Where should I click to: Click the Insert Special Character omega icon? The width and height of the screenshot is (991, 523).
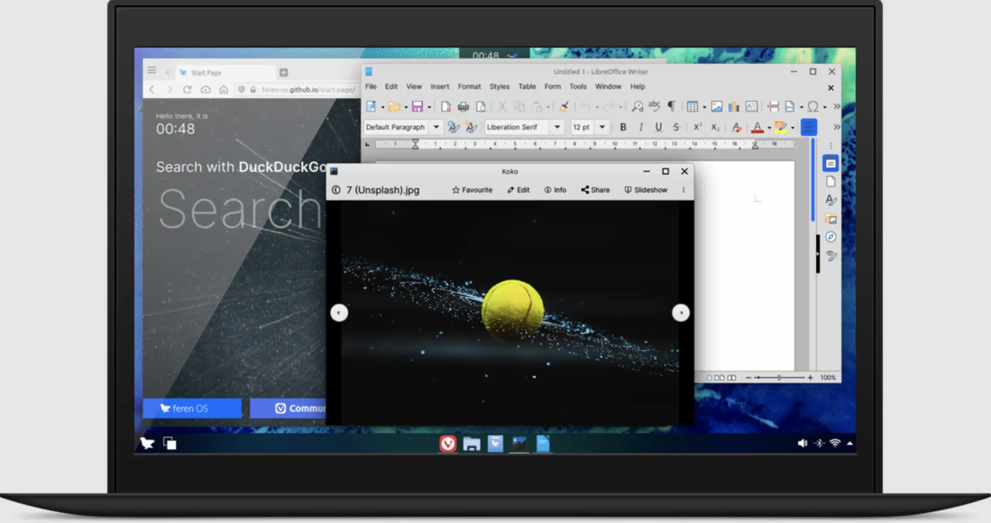[x=812, y=107]
